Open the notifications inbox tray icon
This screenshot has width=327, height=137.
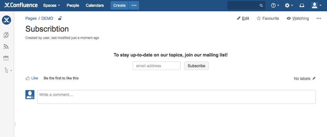[302, 5]
